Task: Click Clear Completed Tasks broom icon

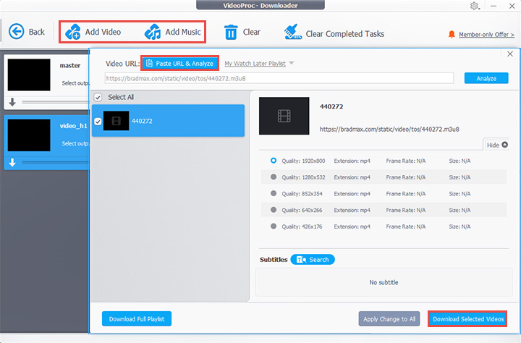Action: pos(293,32)
